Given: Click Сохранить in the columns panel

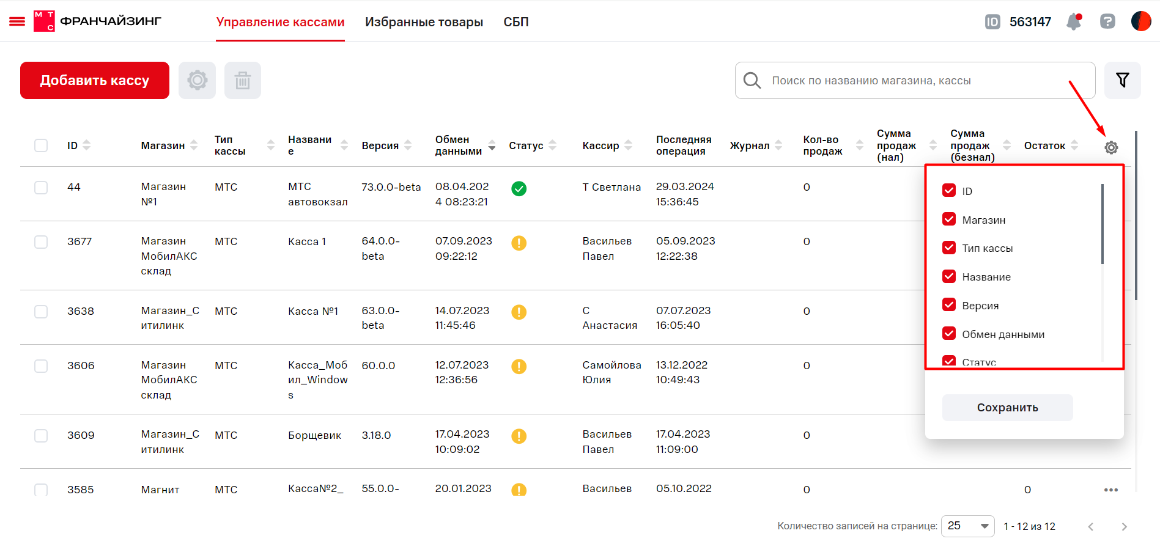Looking at the screenshot, I should 1007,408.
